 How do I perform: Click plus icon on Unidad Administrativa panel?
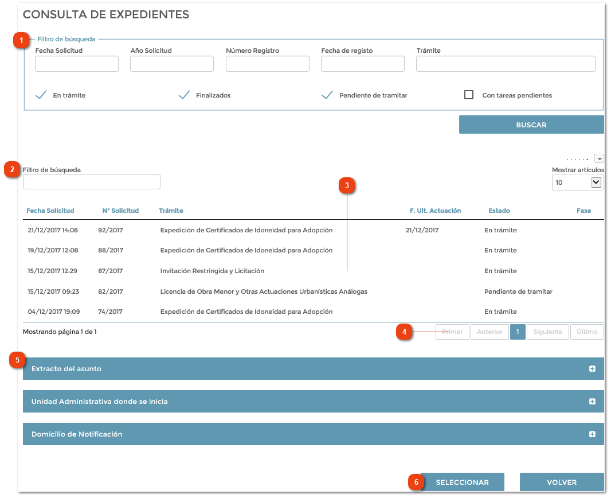(x=592, y=402)
